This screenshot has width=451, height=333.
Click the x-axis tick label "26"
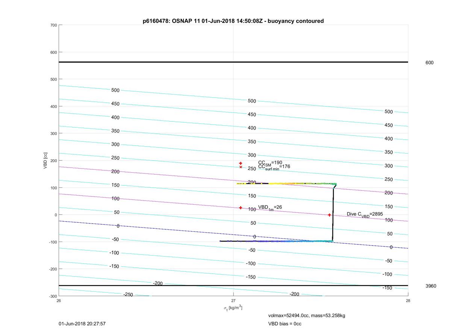pos(59,300)
